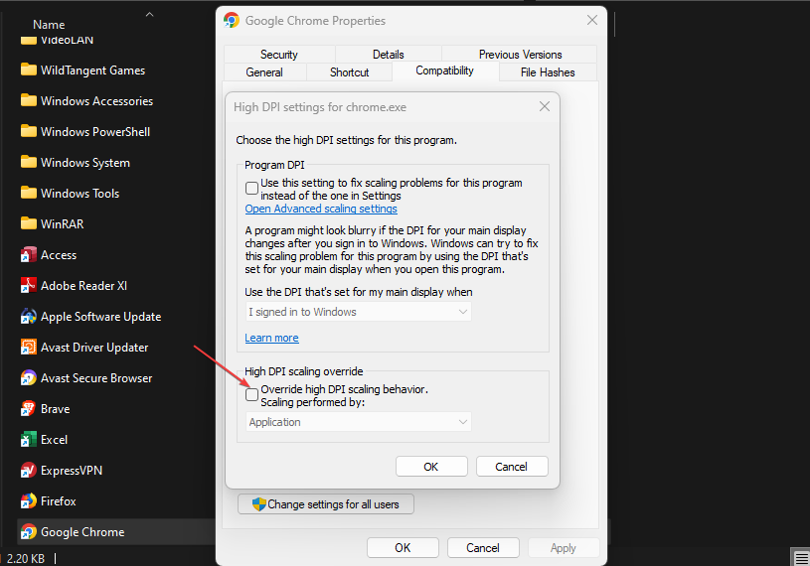This screenshot has width=810, height=566.
Task: Select the Windows Tools folder icon
Action: coord(29,193)
